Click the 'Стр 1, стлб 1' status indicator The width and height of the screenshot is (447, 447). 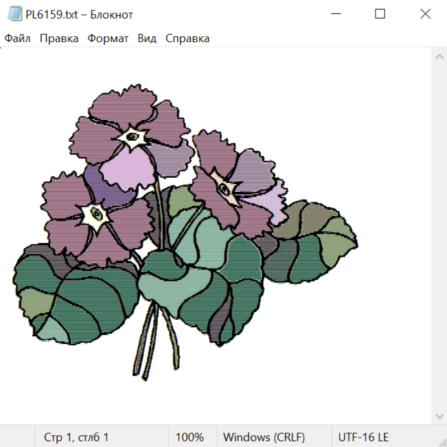point(76,437)
